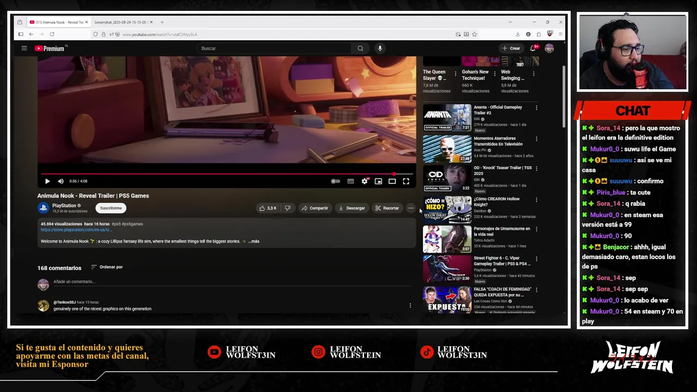Bookmark the page with star icon
The height and width of the screenshot is (392, 697).
[x=475, y=34]
